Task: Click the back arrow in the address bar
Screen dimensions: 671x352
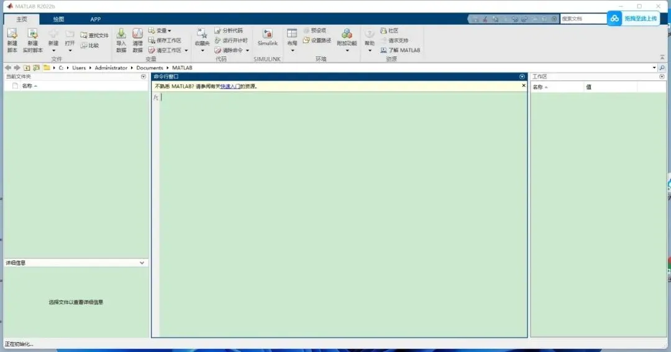Action: coord(7,68)
